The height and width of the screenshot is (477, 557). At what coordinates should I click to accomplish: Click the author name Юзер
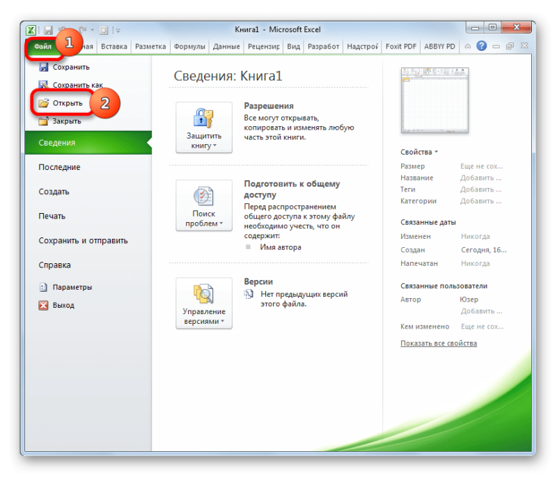click(469, 299)
